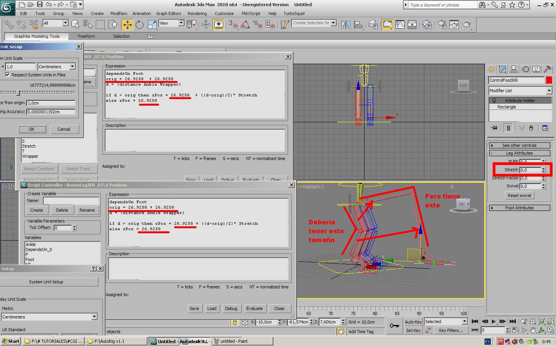556x347 pixels.
Task: Switch to the Motion command panel
Action: [x=525, y=69]
